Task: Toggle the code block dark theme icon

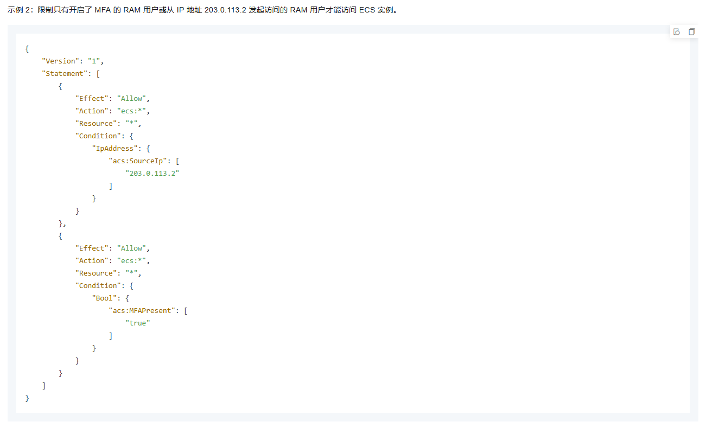Action: 677,32
